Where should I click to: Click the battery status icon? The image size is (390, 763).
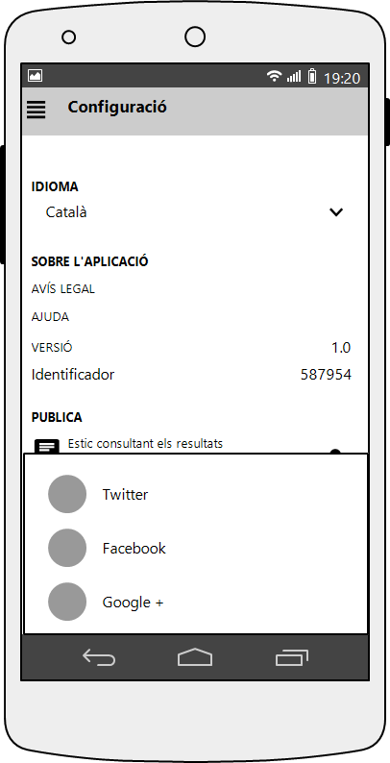(312, 76)
